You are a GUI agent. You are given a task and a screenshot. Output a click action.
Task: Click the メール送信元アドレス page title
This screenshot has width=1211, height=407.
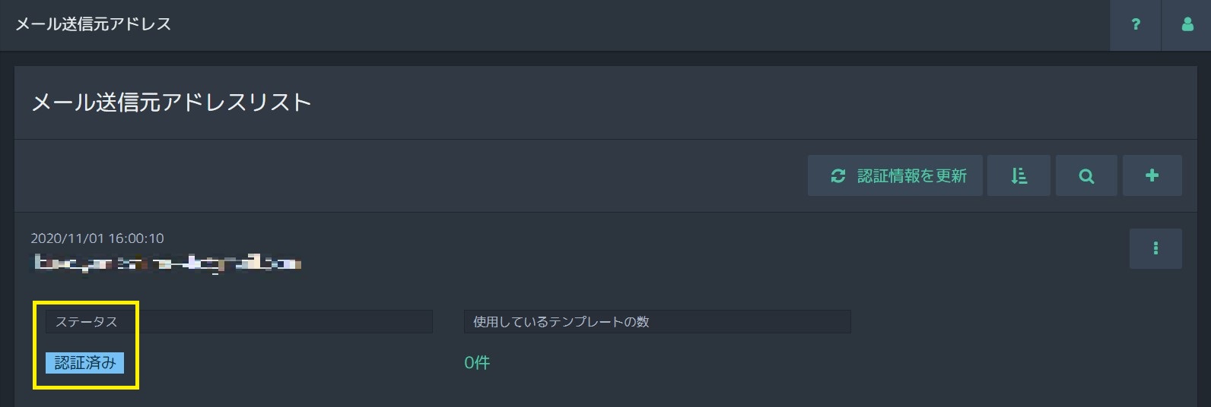point(94,24)
